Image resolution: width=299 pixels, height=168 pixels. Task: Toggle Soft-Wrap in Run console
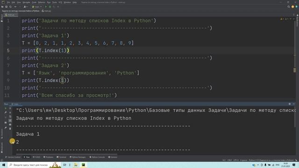tap(10, 116)
